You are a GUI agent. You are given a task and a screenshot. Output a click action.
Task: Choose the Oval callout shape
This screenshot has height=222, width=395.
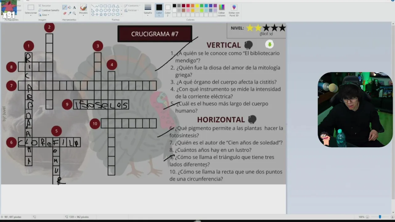pyautogui.click(x=114, y=14)
